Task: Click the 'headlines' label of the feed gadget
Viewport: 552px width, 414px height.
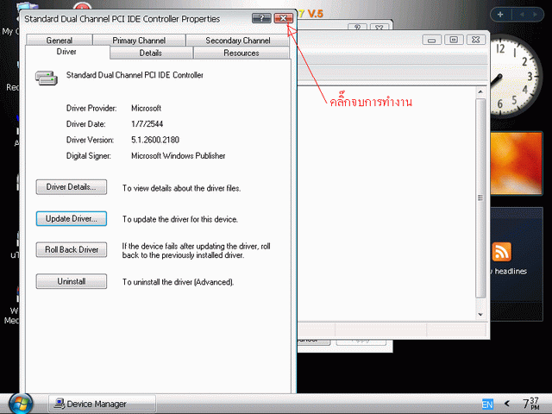Action: pos(511,271)
